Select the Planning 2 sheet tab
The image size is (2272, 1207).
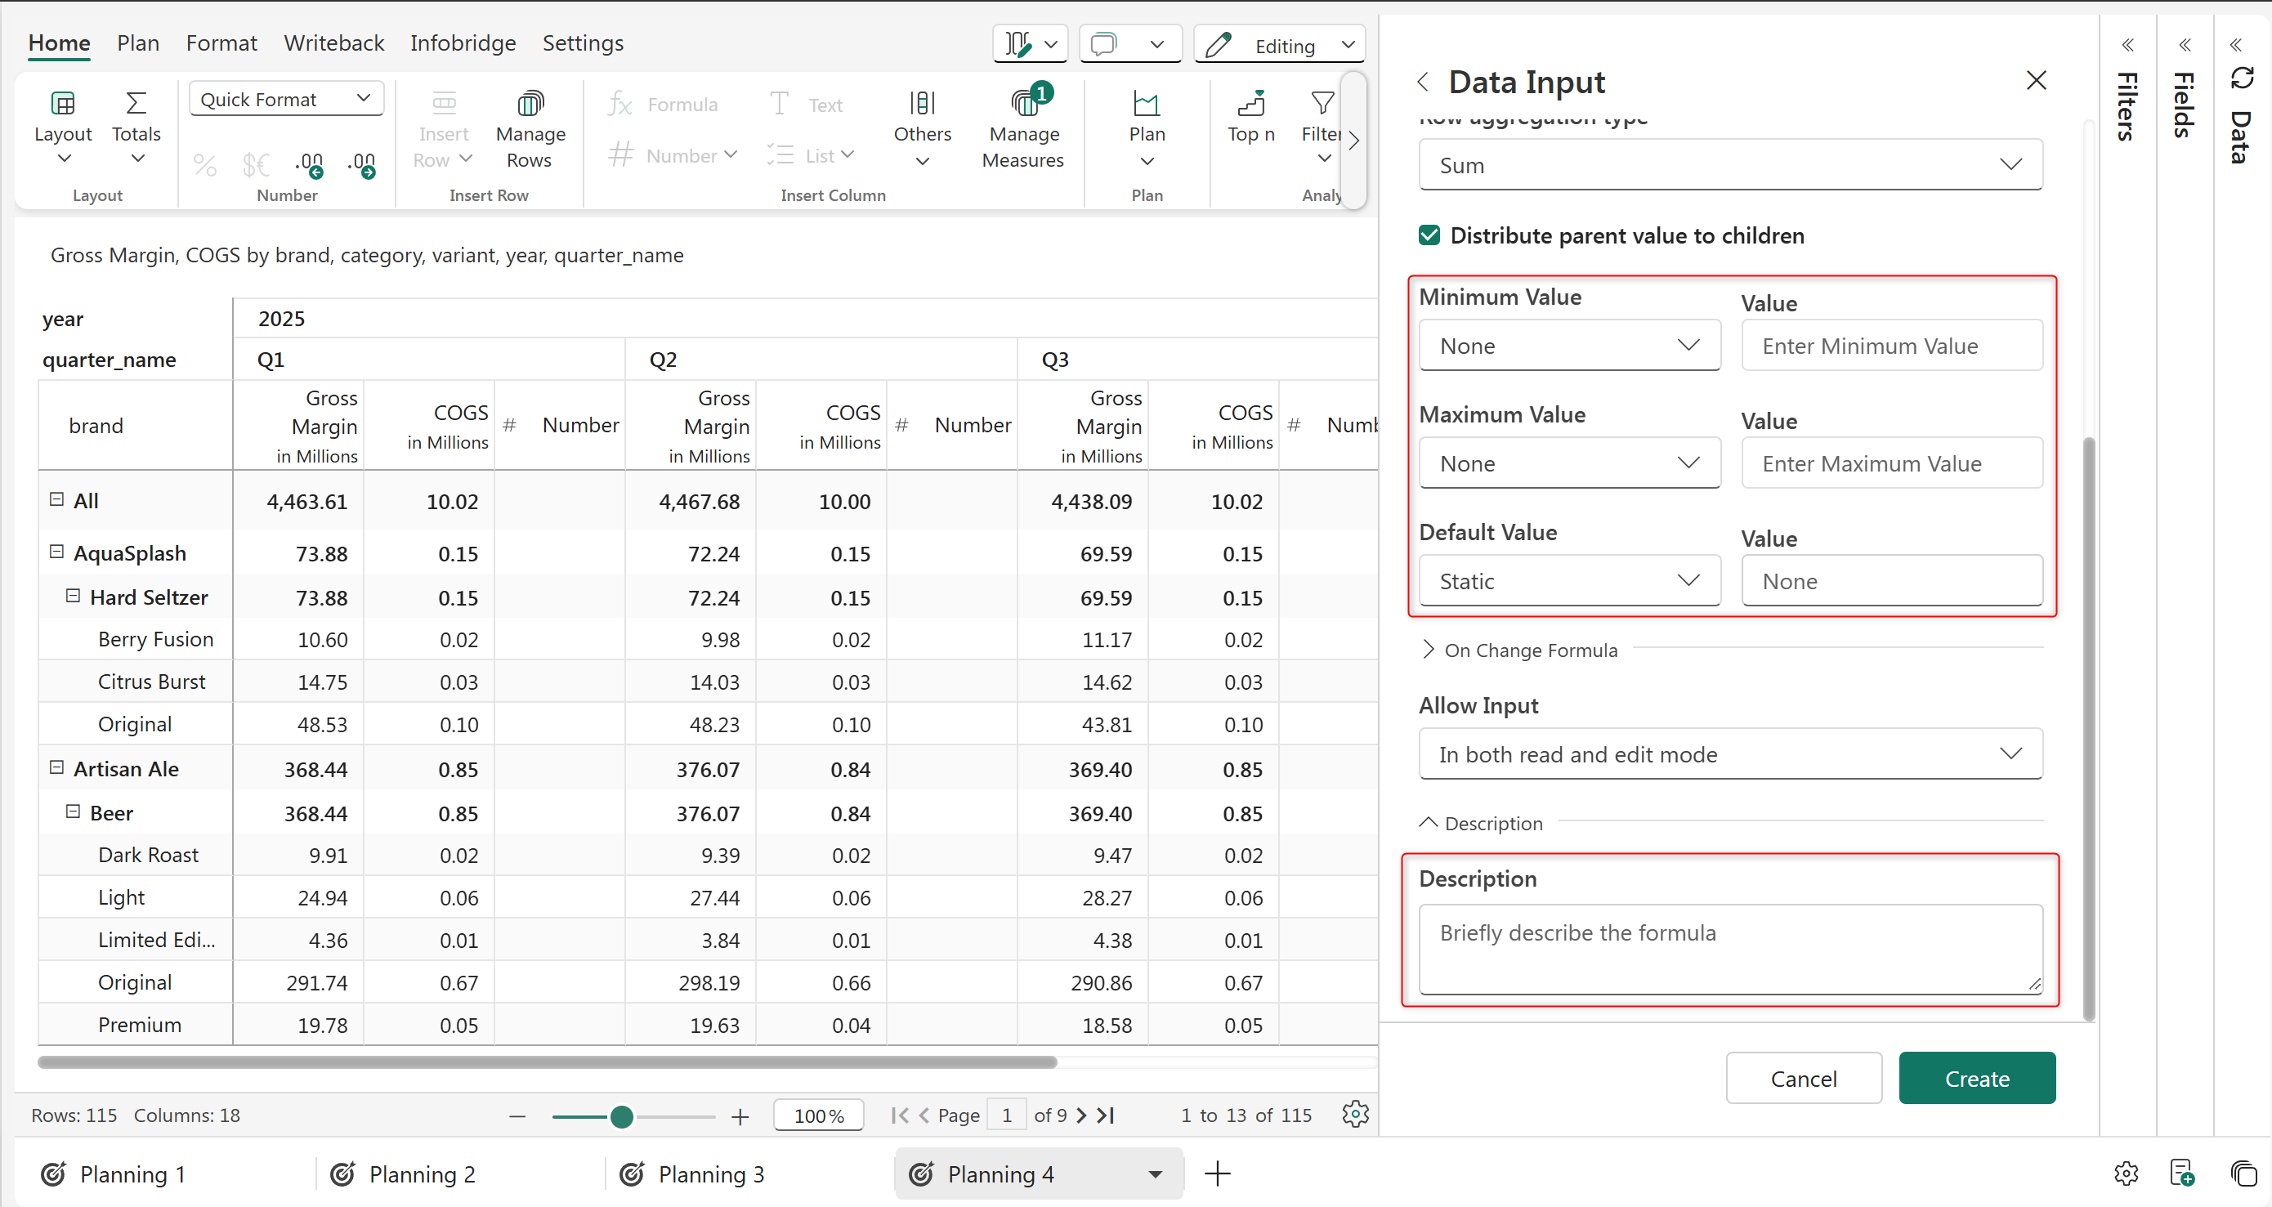pyautogui.click(x=422, y=1174)
